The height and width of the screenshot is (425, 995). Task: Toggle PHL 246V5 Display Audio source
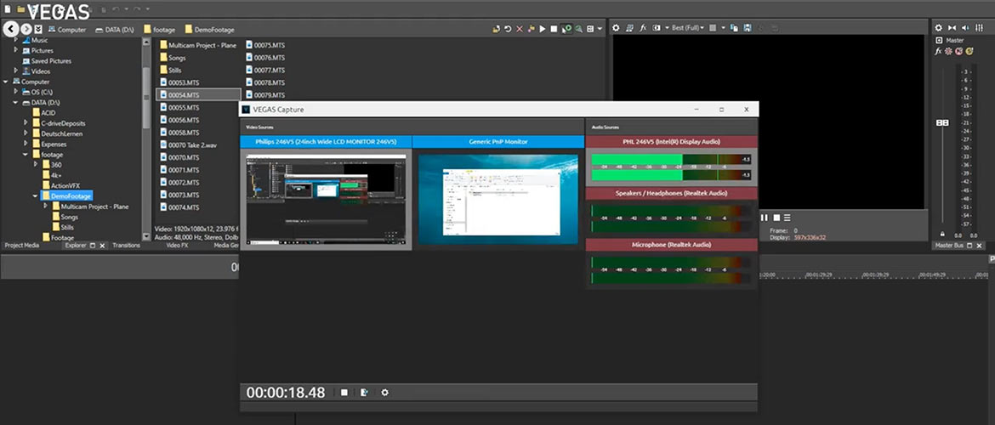671,141
